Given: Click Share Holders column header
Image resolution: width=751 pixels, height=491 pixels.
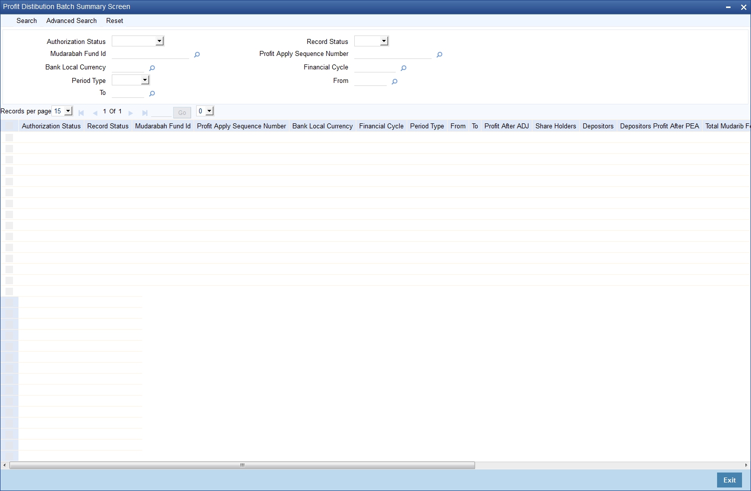Looking at the screenshot, I should pos(556,126).
